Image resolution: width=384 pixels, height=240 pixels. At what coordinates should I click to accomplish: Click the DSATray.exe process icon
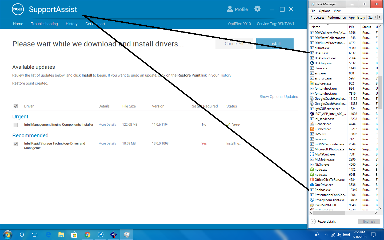pos(312,63)
